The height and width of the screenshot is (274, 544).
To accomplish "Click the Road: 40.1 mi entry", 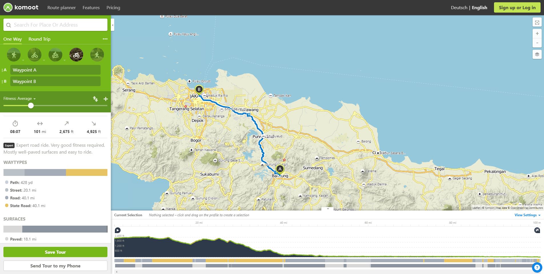I will tap(20, 198).
